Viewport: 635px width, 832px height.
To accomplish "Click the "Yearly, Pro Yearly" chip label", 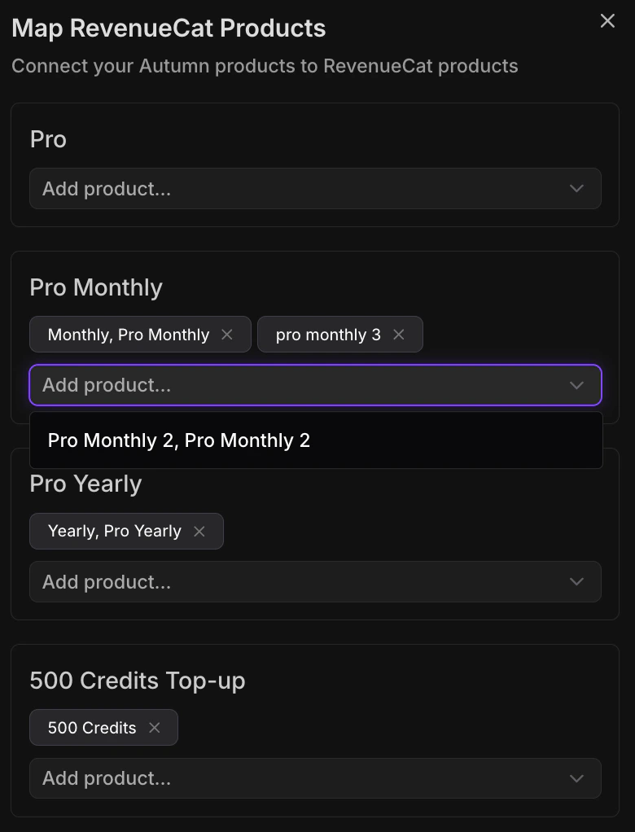I will click(114, 531).
